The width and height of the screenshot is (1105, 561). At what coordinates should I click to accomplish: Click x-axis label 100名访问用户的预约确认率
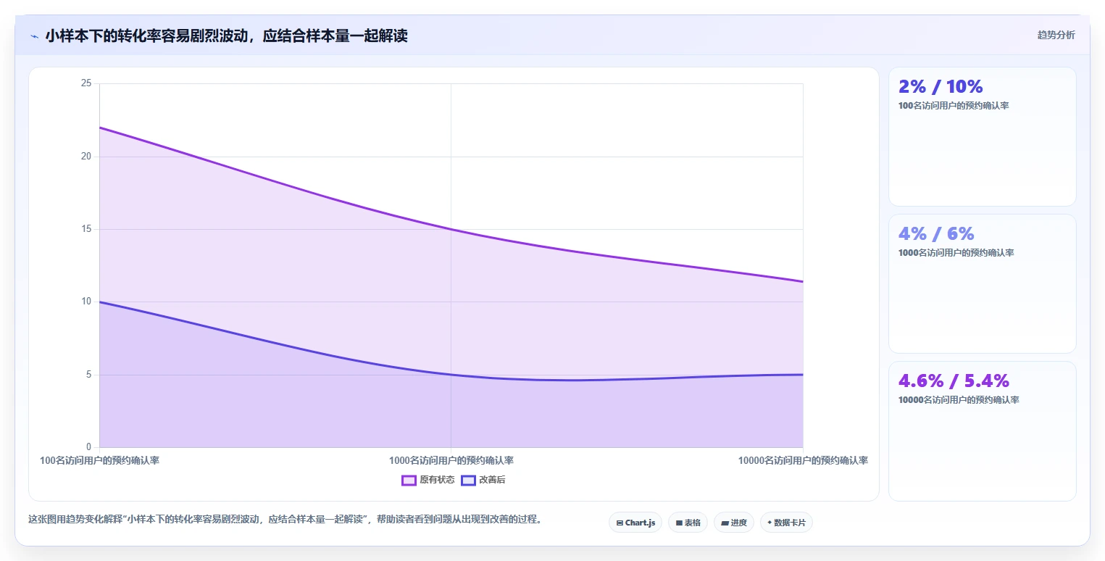[99, 460]
